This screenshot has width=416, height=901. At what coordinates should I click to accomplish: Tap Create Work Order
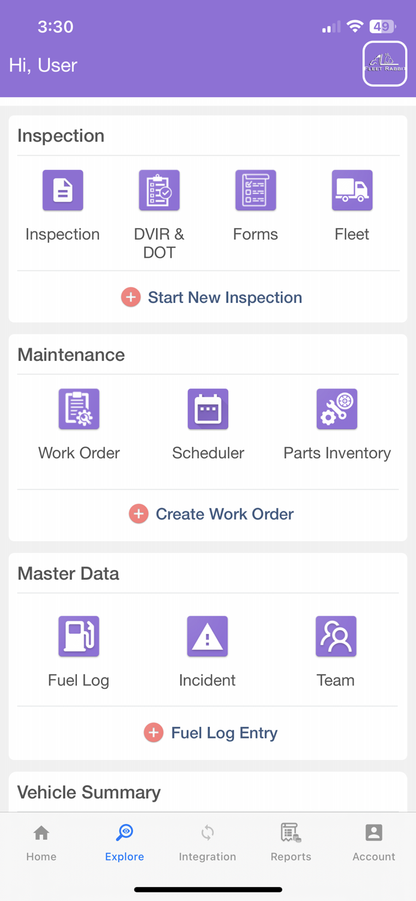[x=211, y=514]
